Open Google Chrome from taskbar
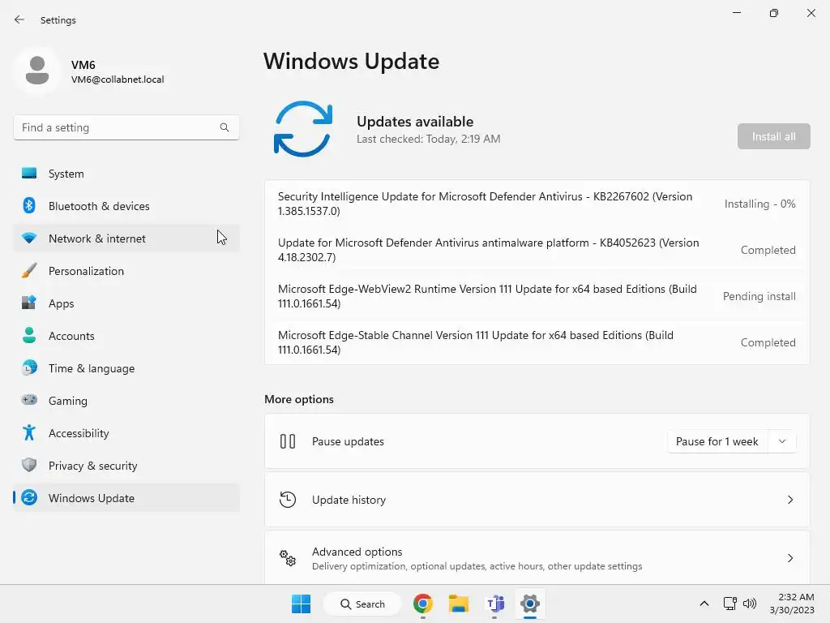 tap(423, 604)
